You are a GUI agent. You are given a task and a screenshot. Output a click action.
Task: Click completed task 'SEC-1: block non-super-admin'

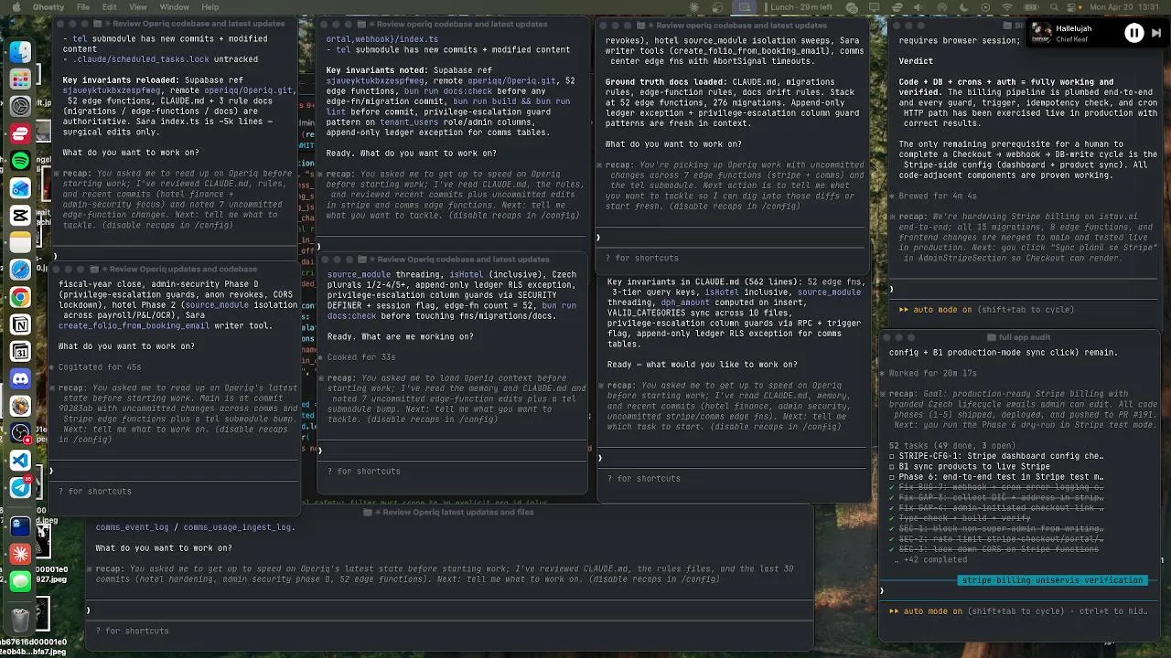[x=995, y=528]
